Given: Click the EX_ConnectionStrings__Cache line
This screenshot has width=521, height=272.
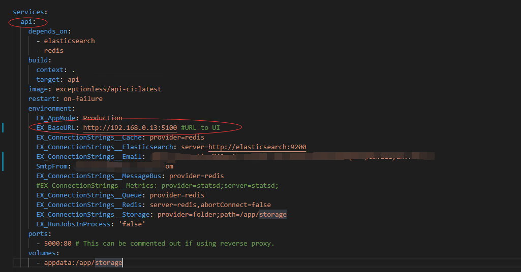Looking at the screenshot, I should pyautogui.click(x=120, y=138).
